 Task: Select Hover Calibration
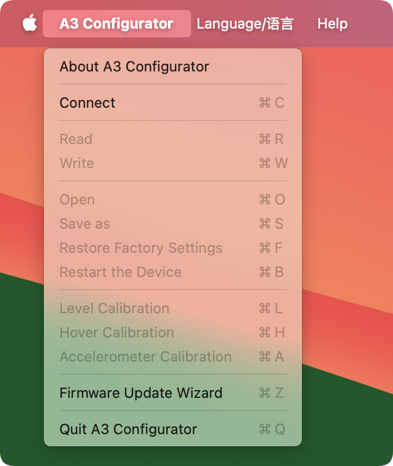tap(116, 332)
